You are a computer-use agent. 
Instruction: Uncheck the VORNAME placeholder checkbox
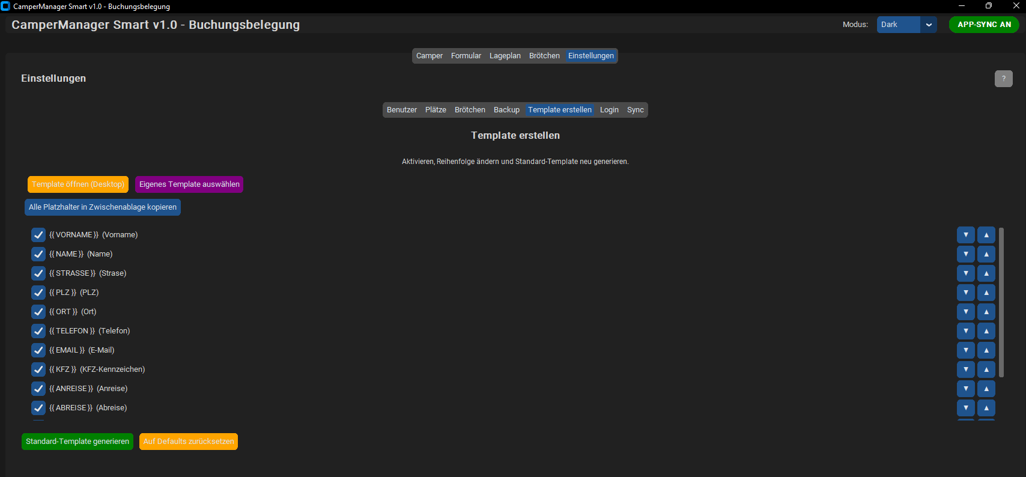[38, 235]
